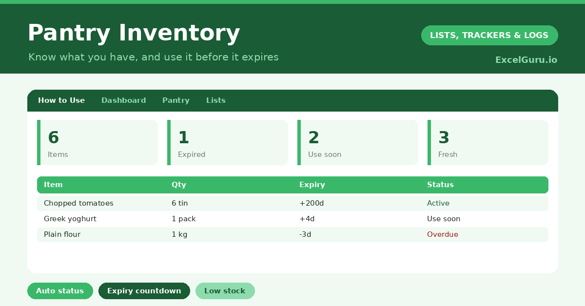Image resolution: width=585 pixels, height=306 pixels.
Task: Open the Pantry tab
Action: coord(175,100)
